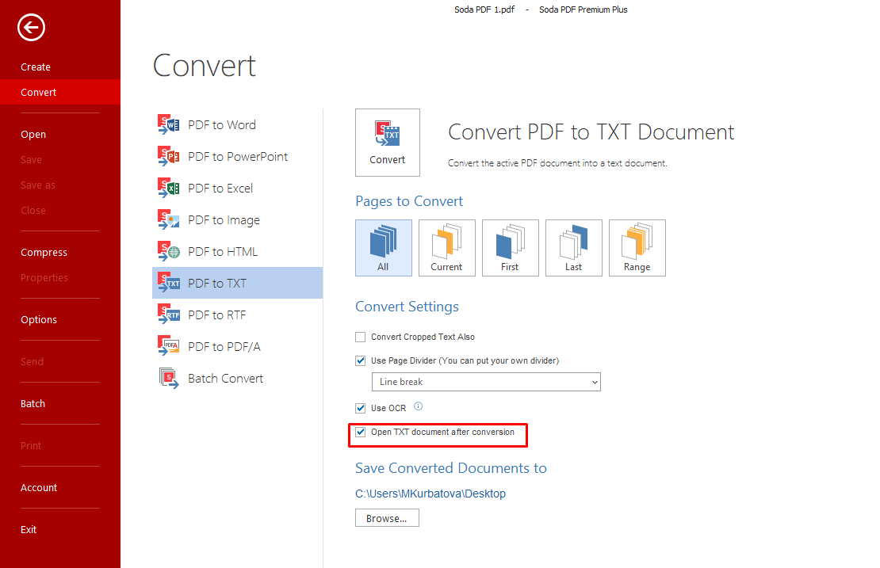Select the PDF to PowerPoint label
Viewport: 880px width, 568px height.
point(238,156)
